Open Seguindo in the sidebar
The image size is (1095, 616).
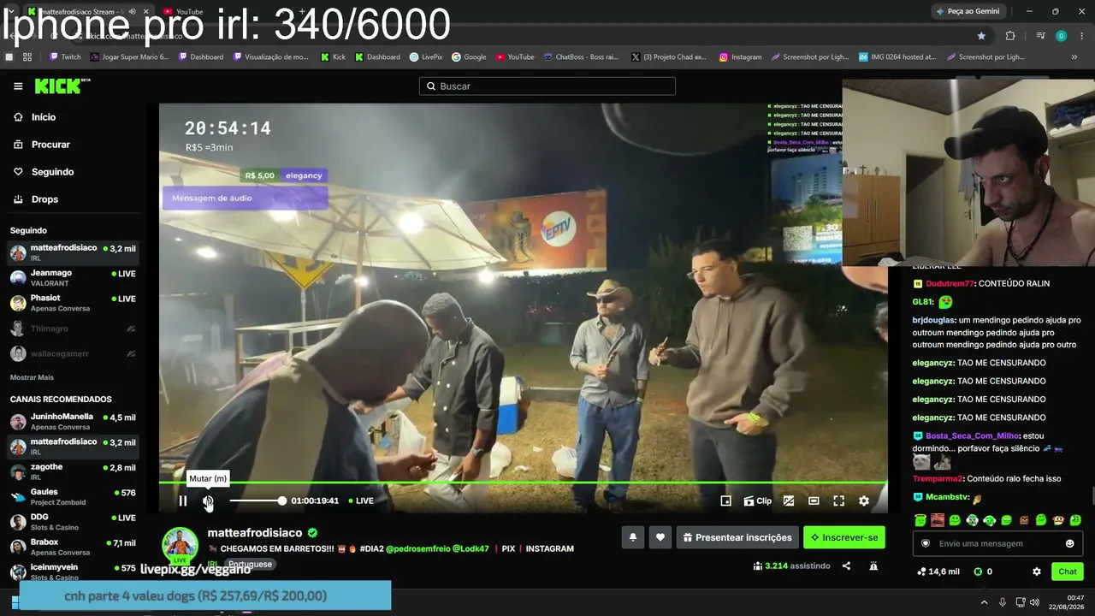[52, 172]
